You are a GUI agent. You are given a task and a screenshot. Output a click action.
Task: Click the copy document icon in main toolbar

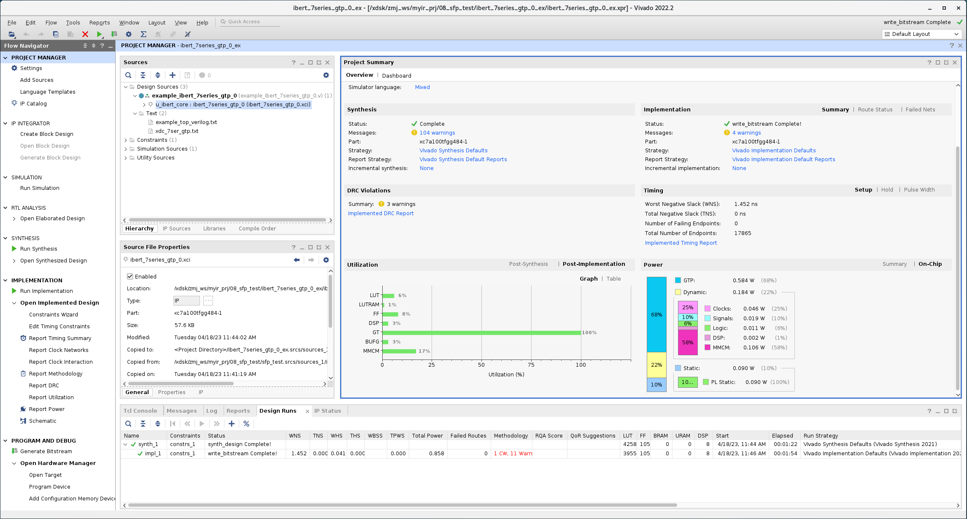click(x=55, y=34)
